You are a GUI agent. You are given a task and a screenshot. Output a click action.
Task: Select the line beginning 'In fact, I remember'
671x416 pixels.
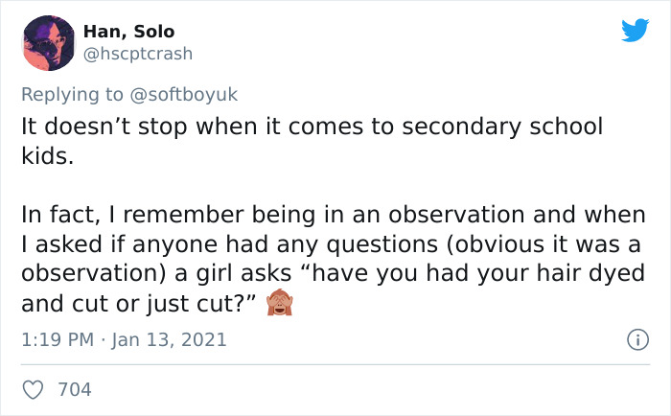[334, 215]
